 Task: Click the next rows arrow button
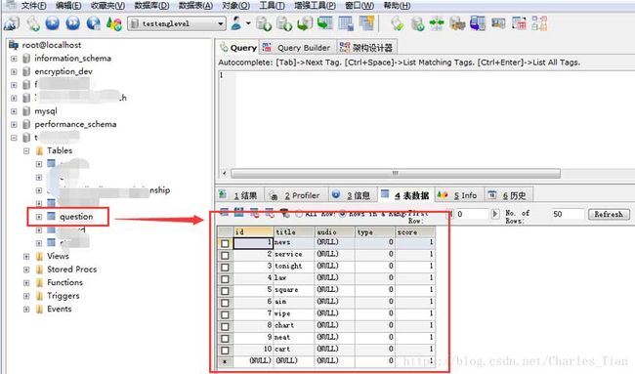pyautogui.click(x=495, y=214)
